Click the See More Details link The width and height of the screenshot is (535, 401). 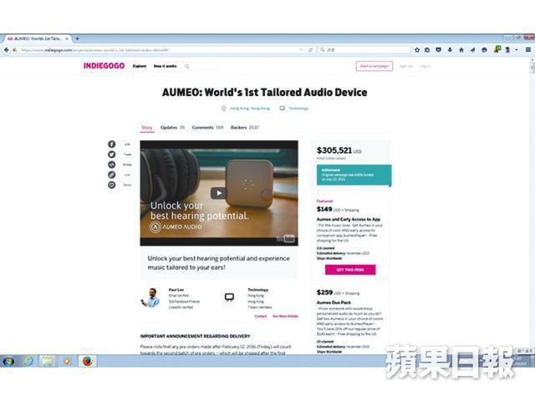click(x=285, y=317)
